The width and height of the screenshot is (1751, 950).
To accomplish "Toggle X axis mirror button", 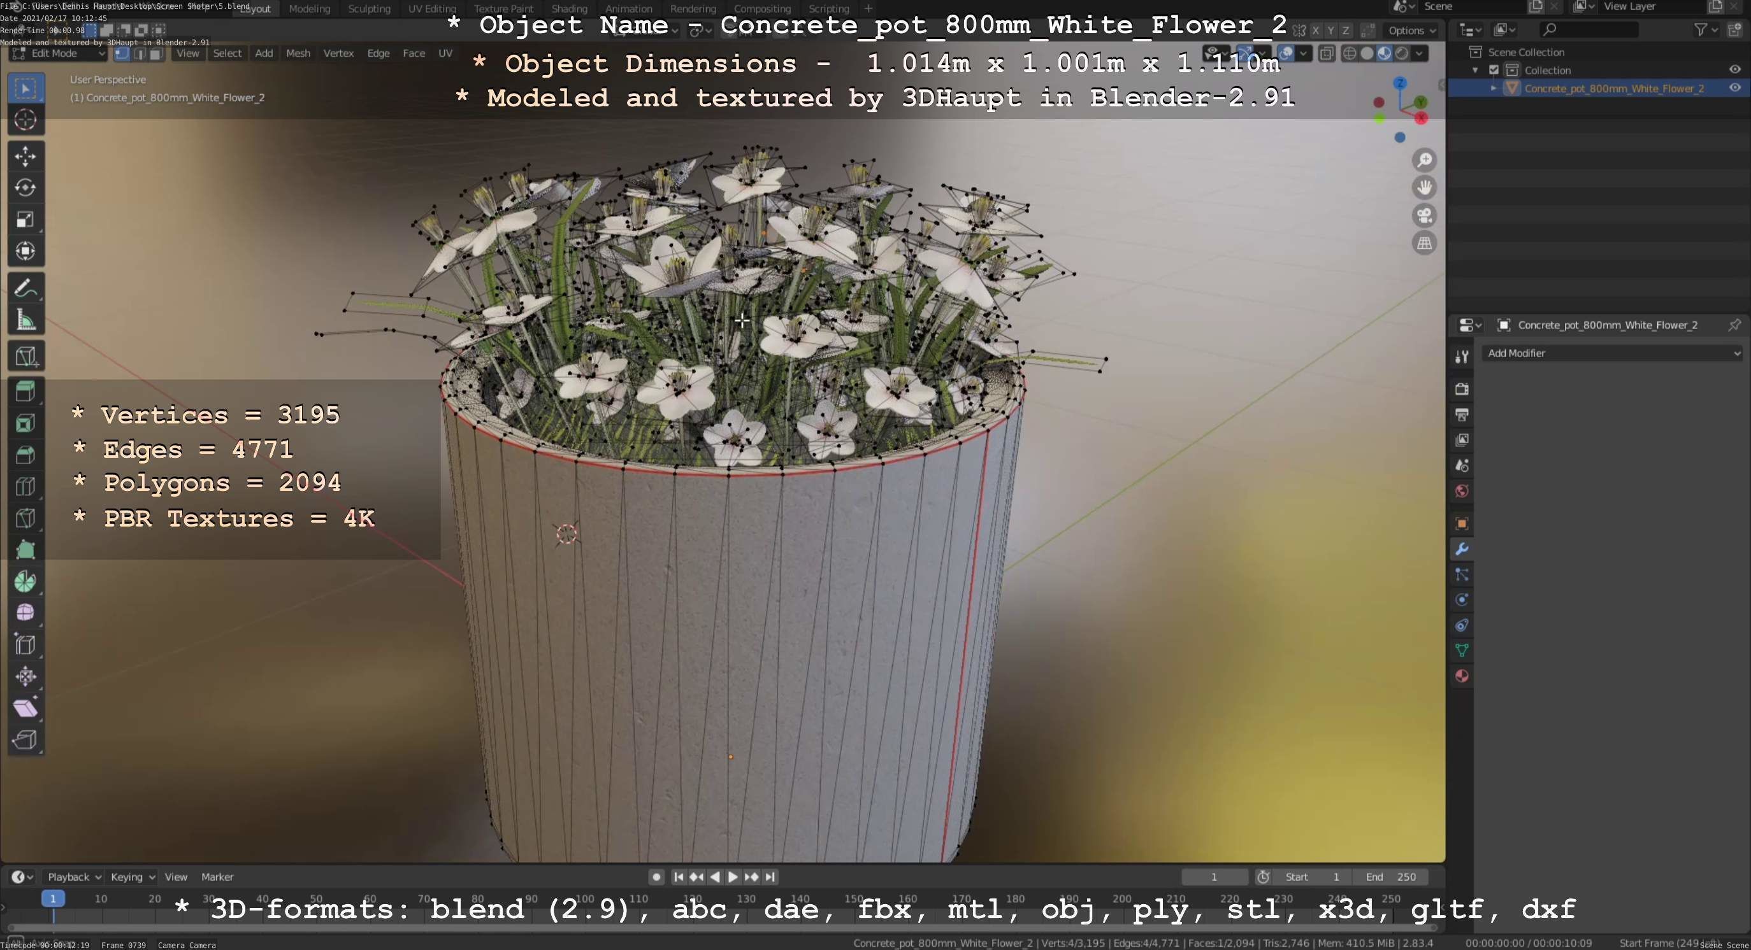I will (x=1316, y=31).
